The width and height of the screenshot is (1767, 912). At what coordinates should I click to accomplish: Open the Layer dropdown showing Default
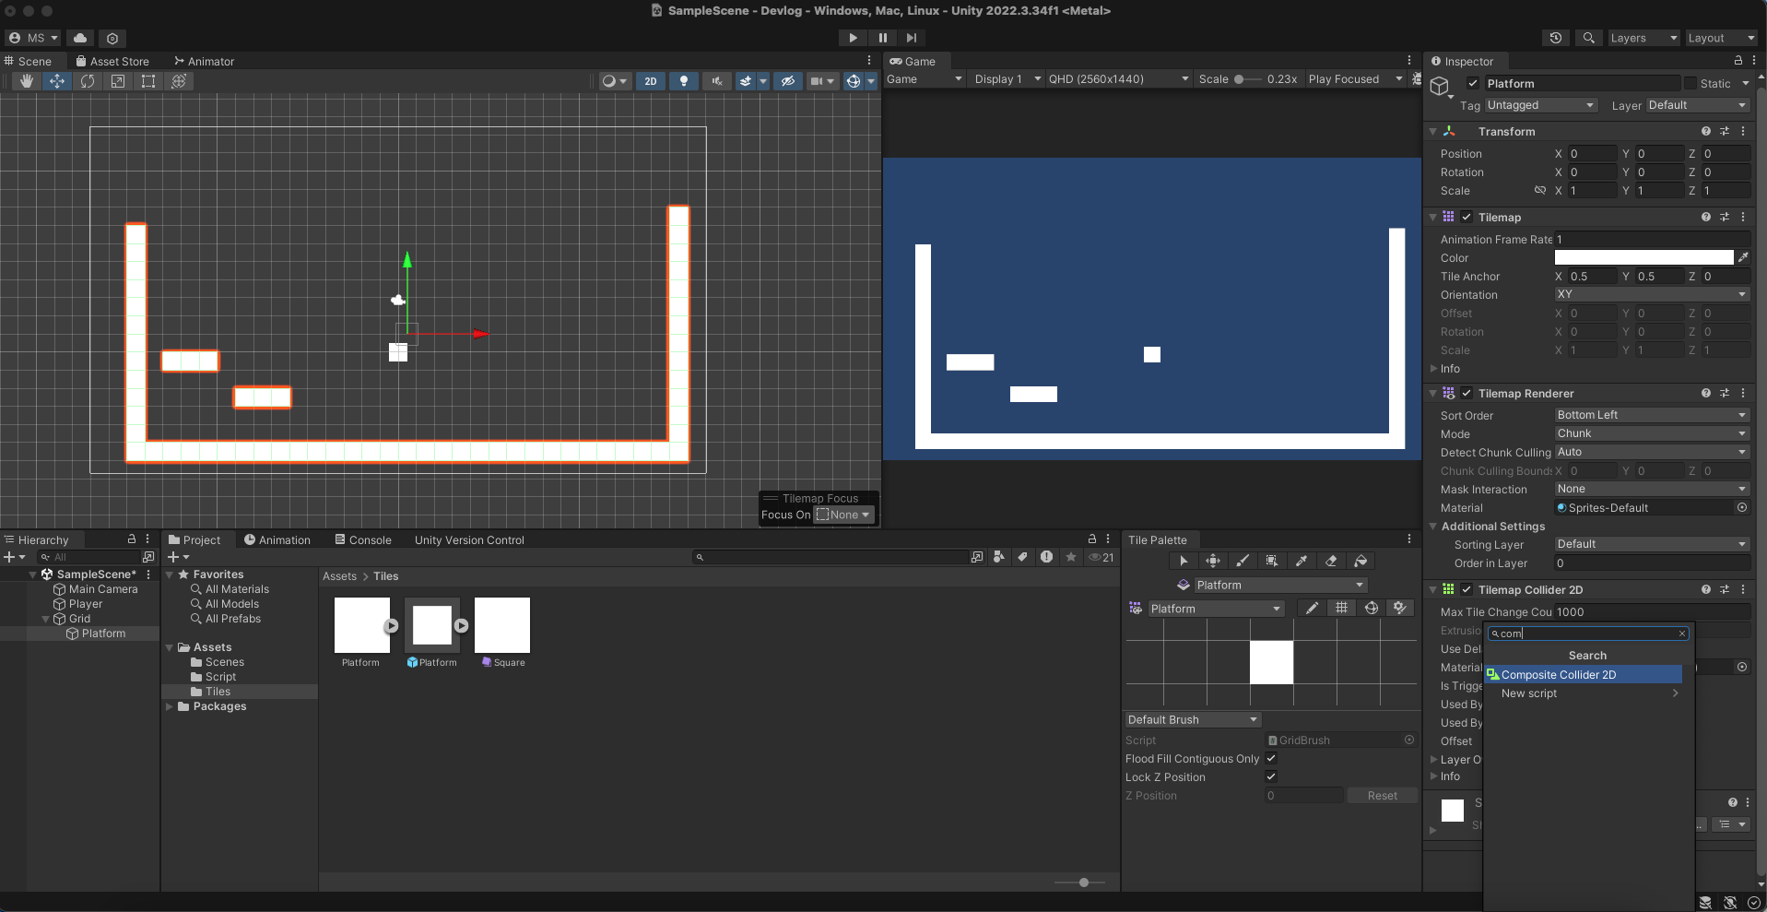coord(1698,105)
